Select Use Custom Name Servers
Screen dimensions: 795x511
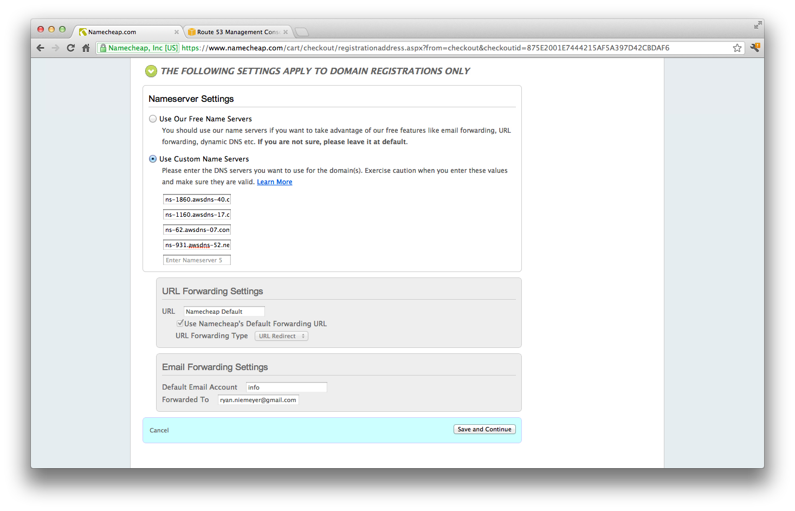152,159
